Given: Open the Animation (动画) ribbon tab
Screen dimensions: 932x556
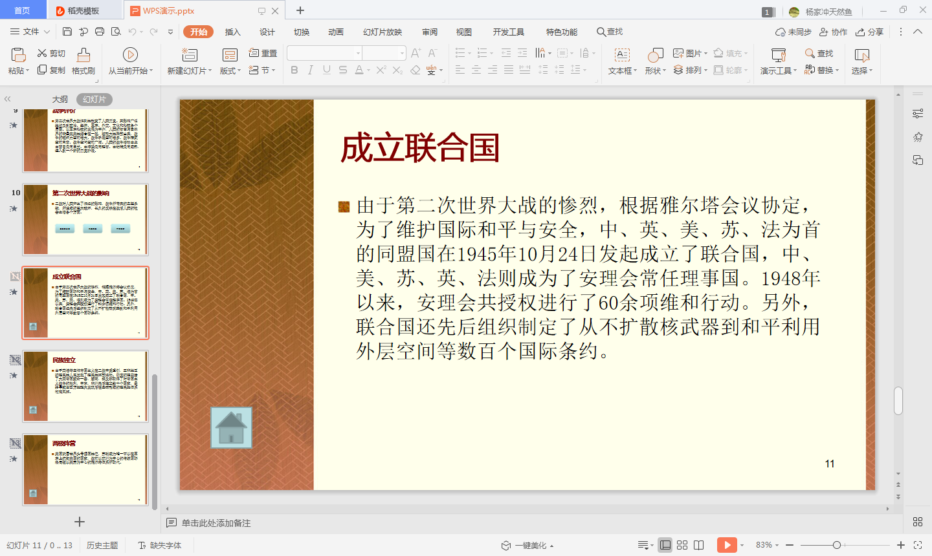Looking at the screenshot, I should click(x=336, y=32).
